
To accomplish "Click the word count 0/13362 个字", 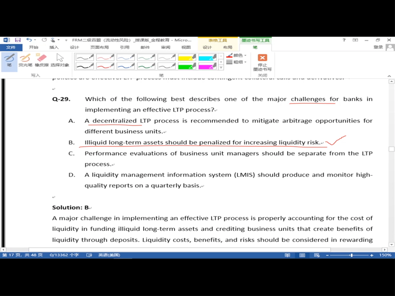I will (x=64, y=255).
